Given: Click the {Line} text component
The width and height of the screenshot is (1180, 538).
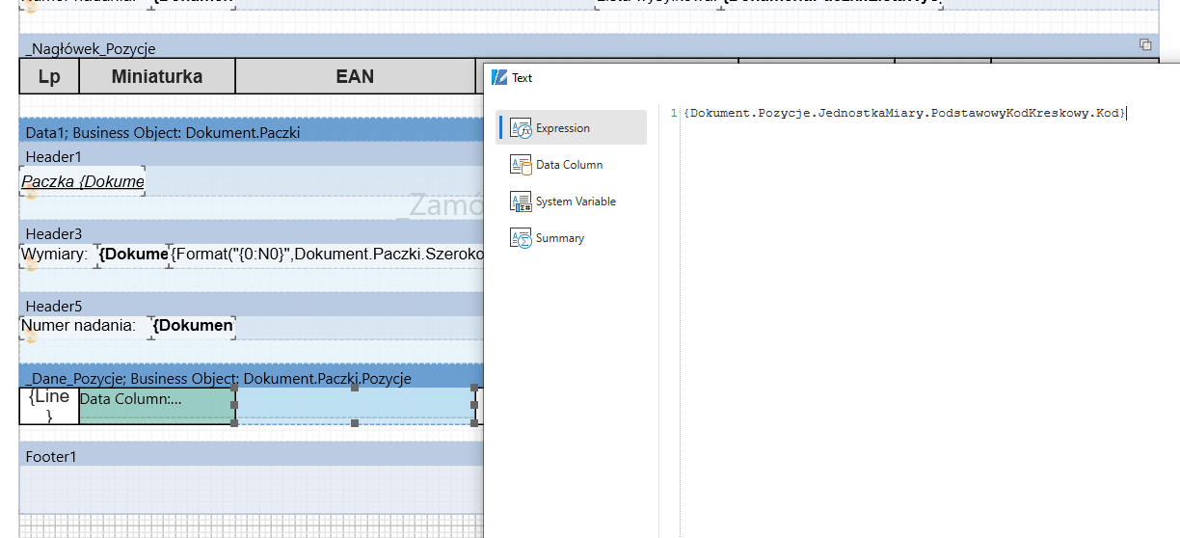Looking at the screenshot, I should (x=49, y=406).
